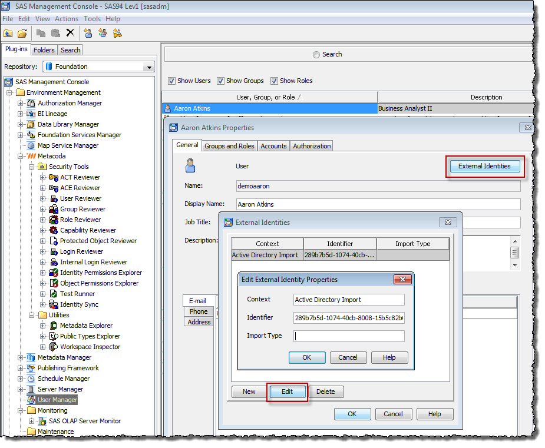
Task: Confirm OK in Edit External Identity Properties
Action: tap(307, 357)
